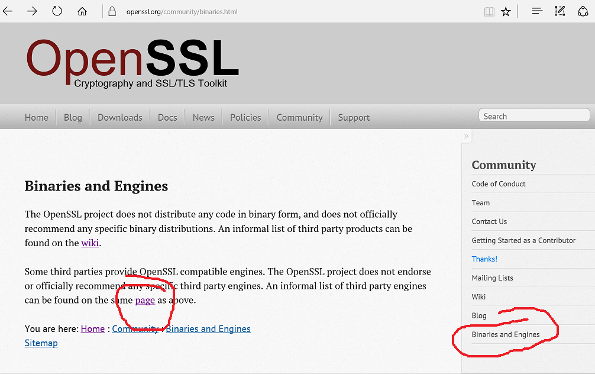Open the Sitemap link
This screenshot has height=374, width=595.
click(41, 343)
